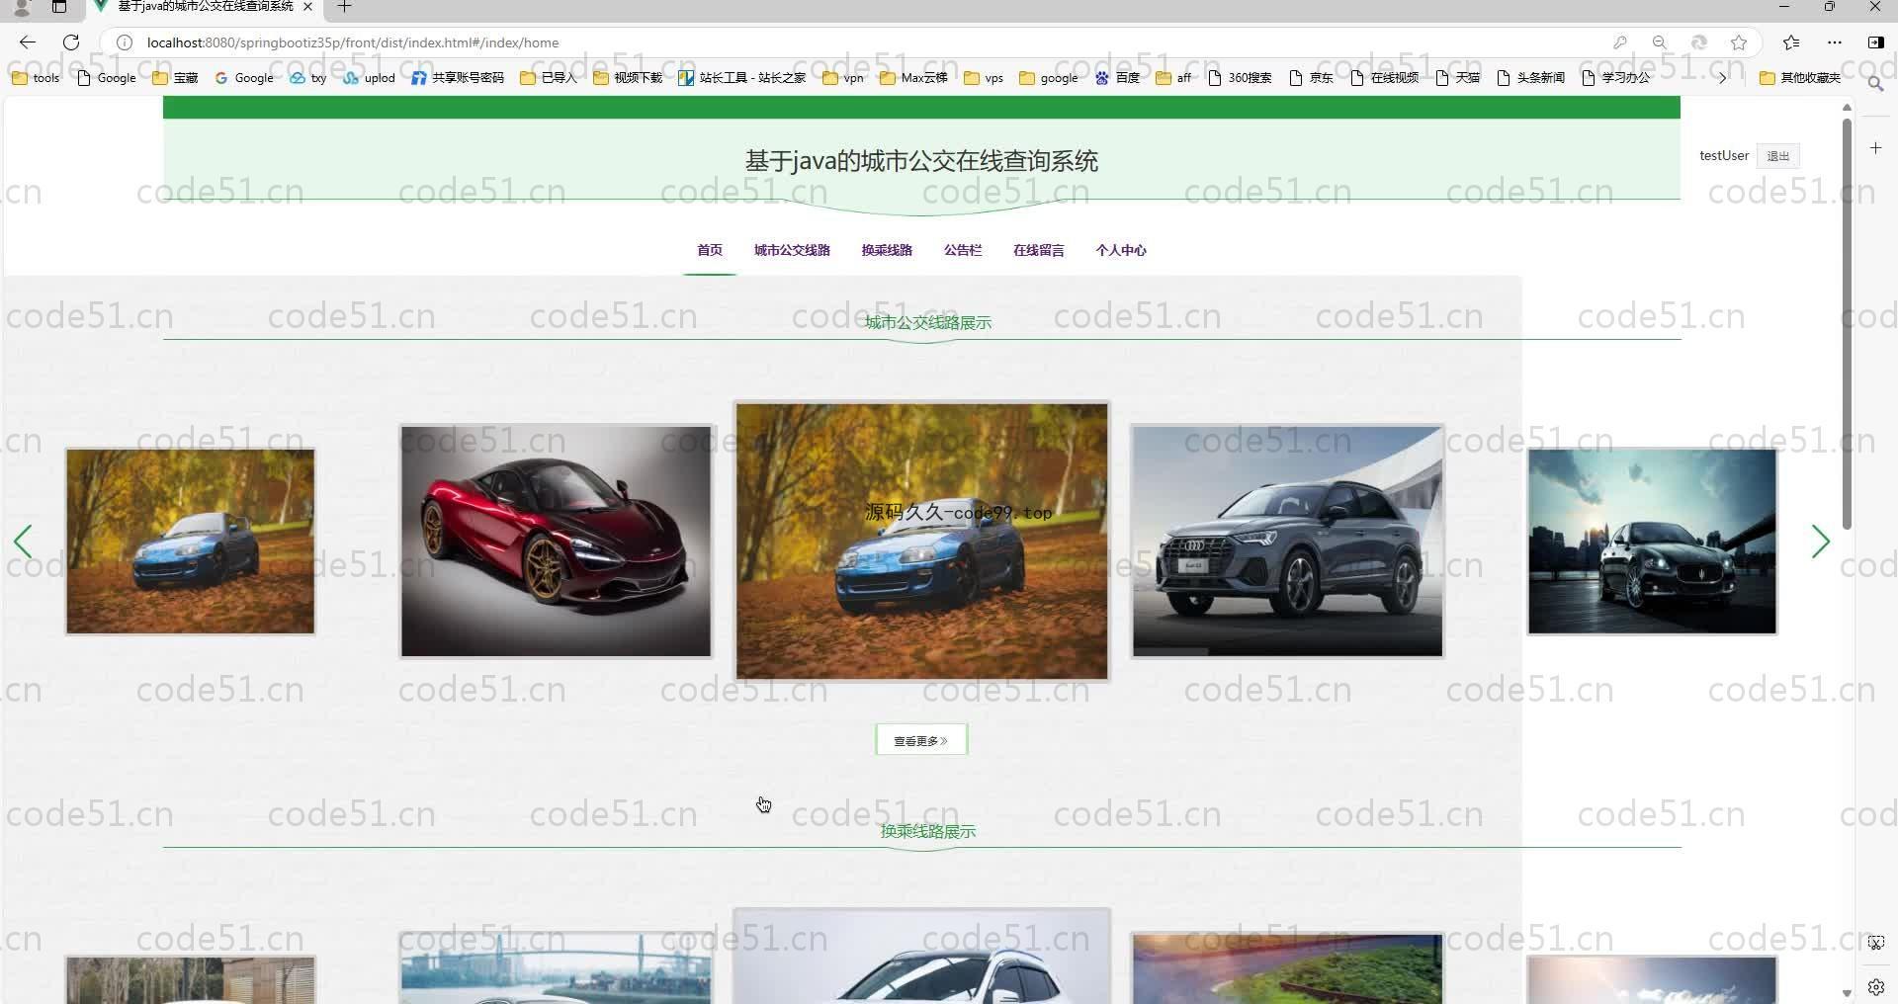Select the 首页 navigation tab

(710, 251)
